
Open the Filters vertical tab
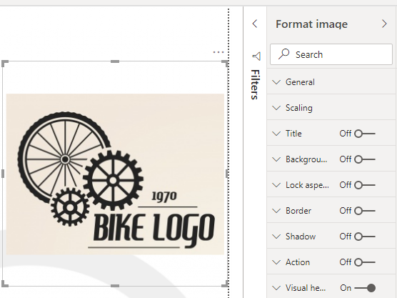point(255,84)
